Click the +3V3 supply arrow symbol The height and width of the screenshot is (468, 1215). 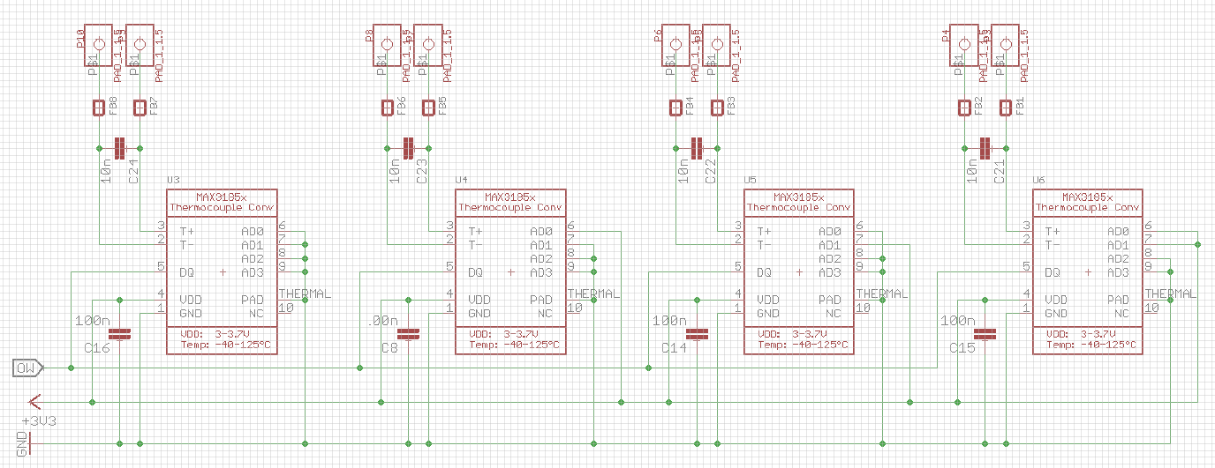[x=34, y=402]
